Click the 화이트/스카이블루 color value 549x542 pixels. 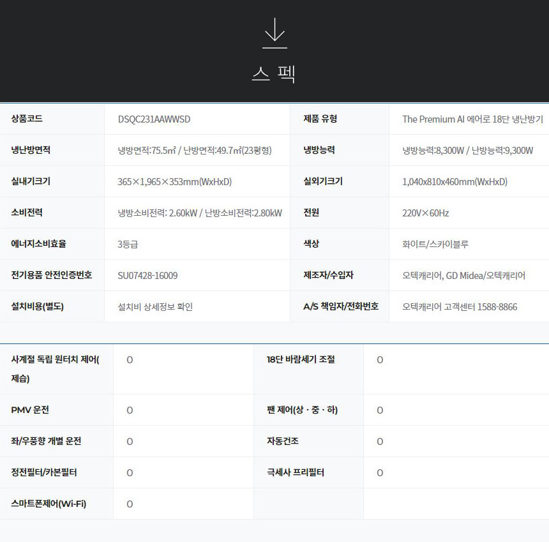click(435, 245)
